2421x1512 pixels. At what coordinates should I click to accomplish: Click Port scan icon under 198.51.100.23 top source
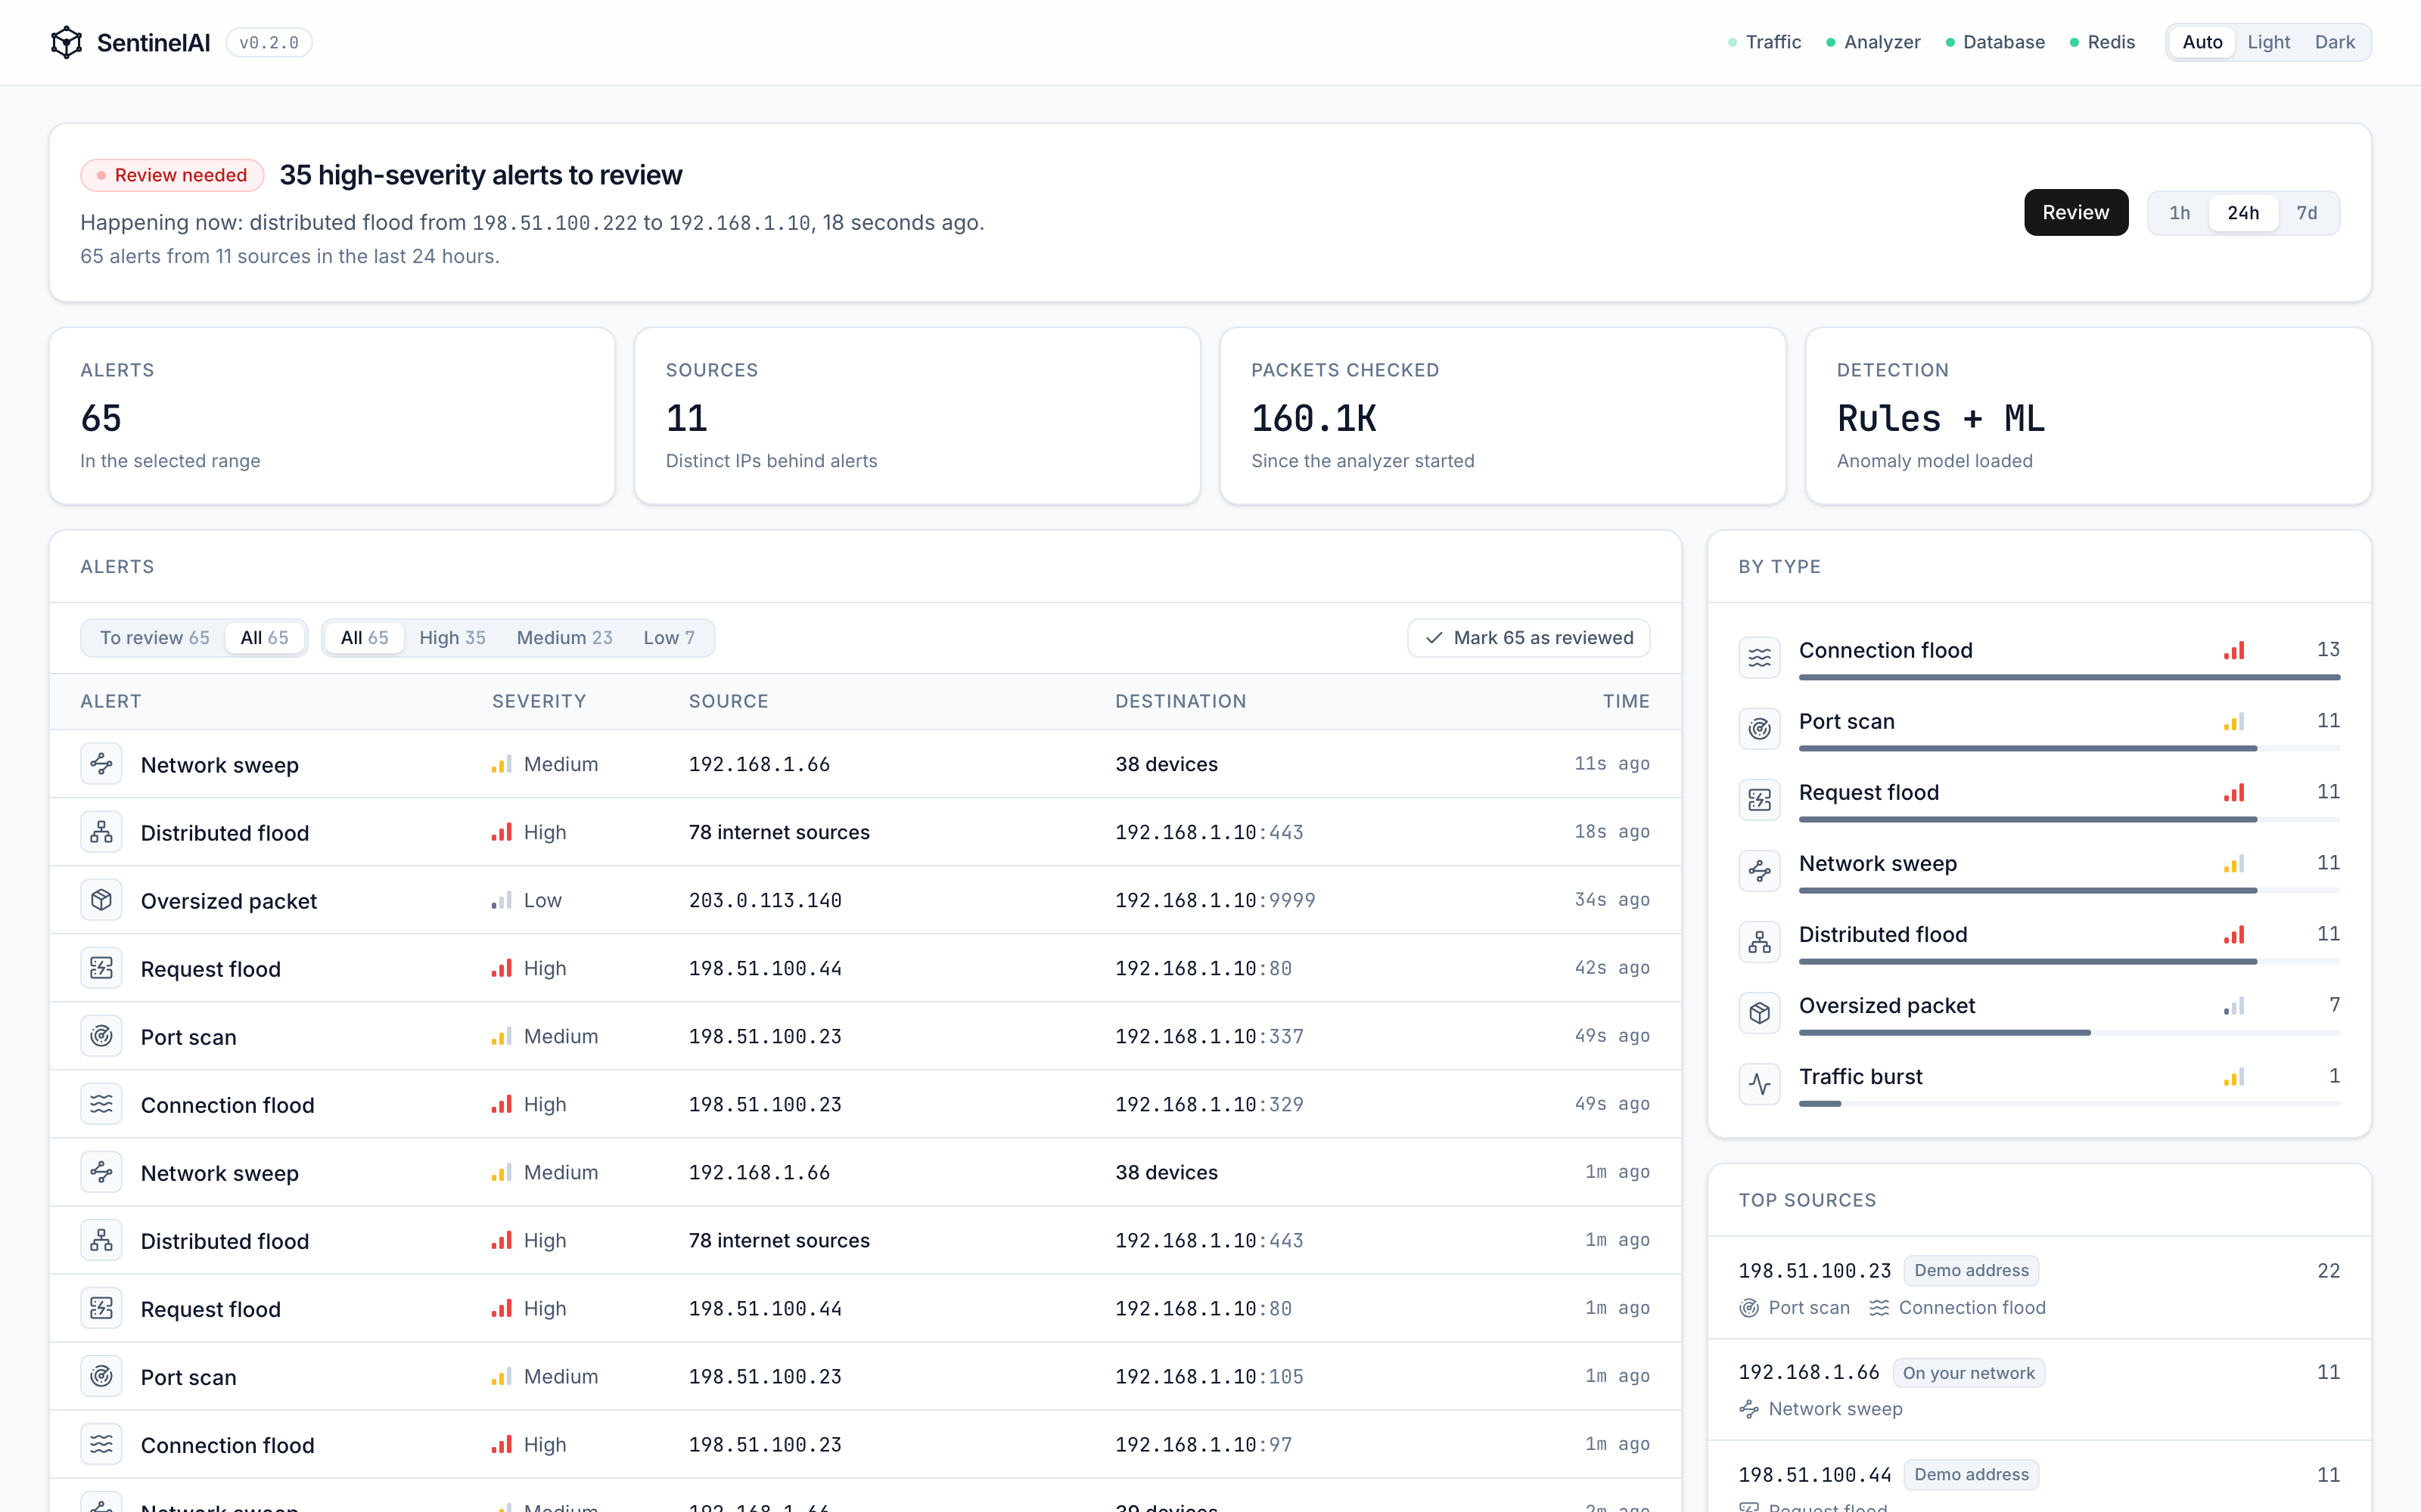(x=1748, y=1308)
